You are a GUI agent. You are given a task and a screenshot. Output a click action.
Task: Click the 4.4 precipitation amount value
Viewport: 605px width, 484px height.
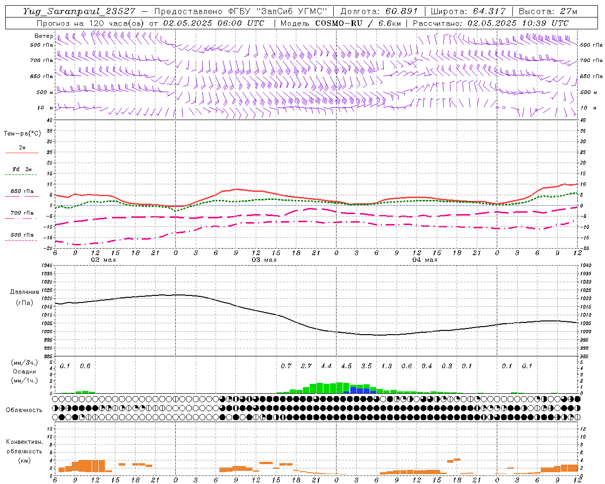[x=326, y=366]
